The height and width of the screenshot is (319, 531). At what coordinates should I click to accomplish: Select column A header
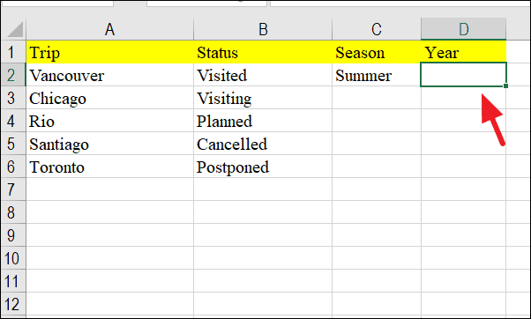109,29
